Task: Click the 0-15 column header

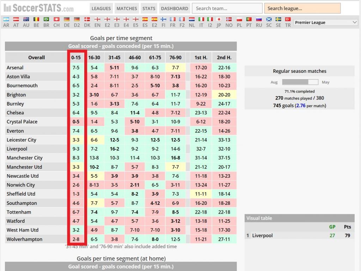Action: (76, 57)
